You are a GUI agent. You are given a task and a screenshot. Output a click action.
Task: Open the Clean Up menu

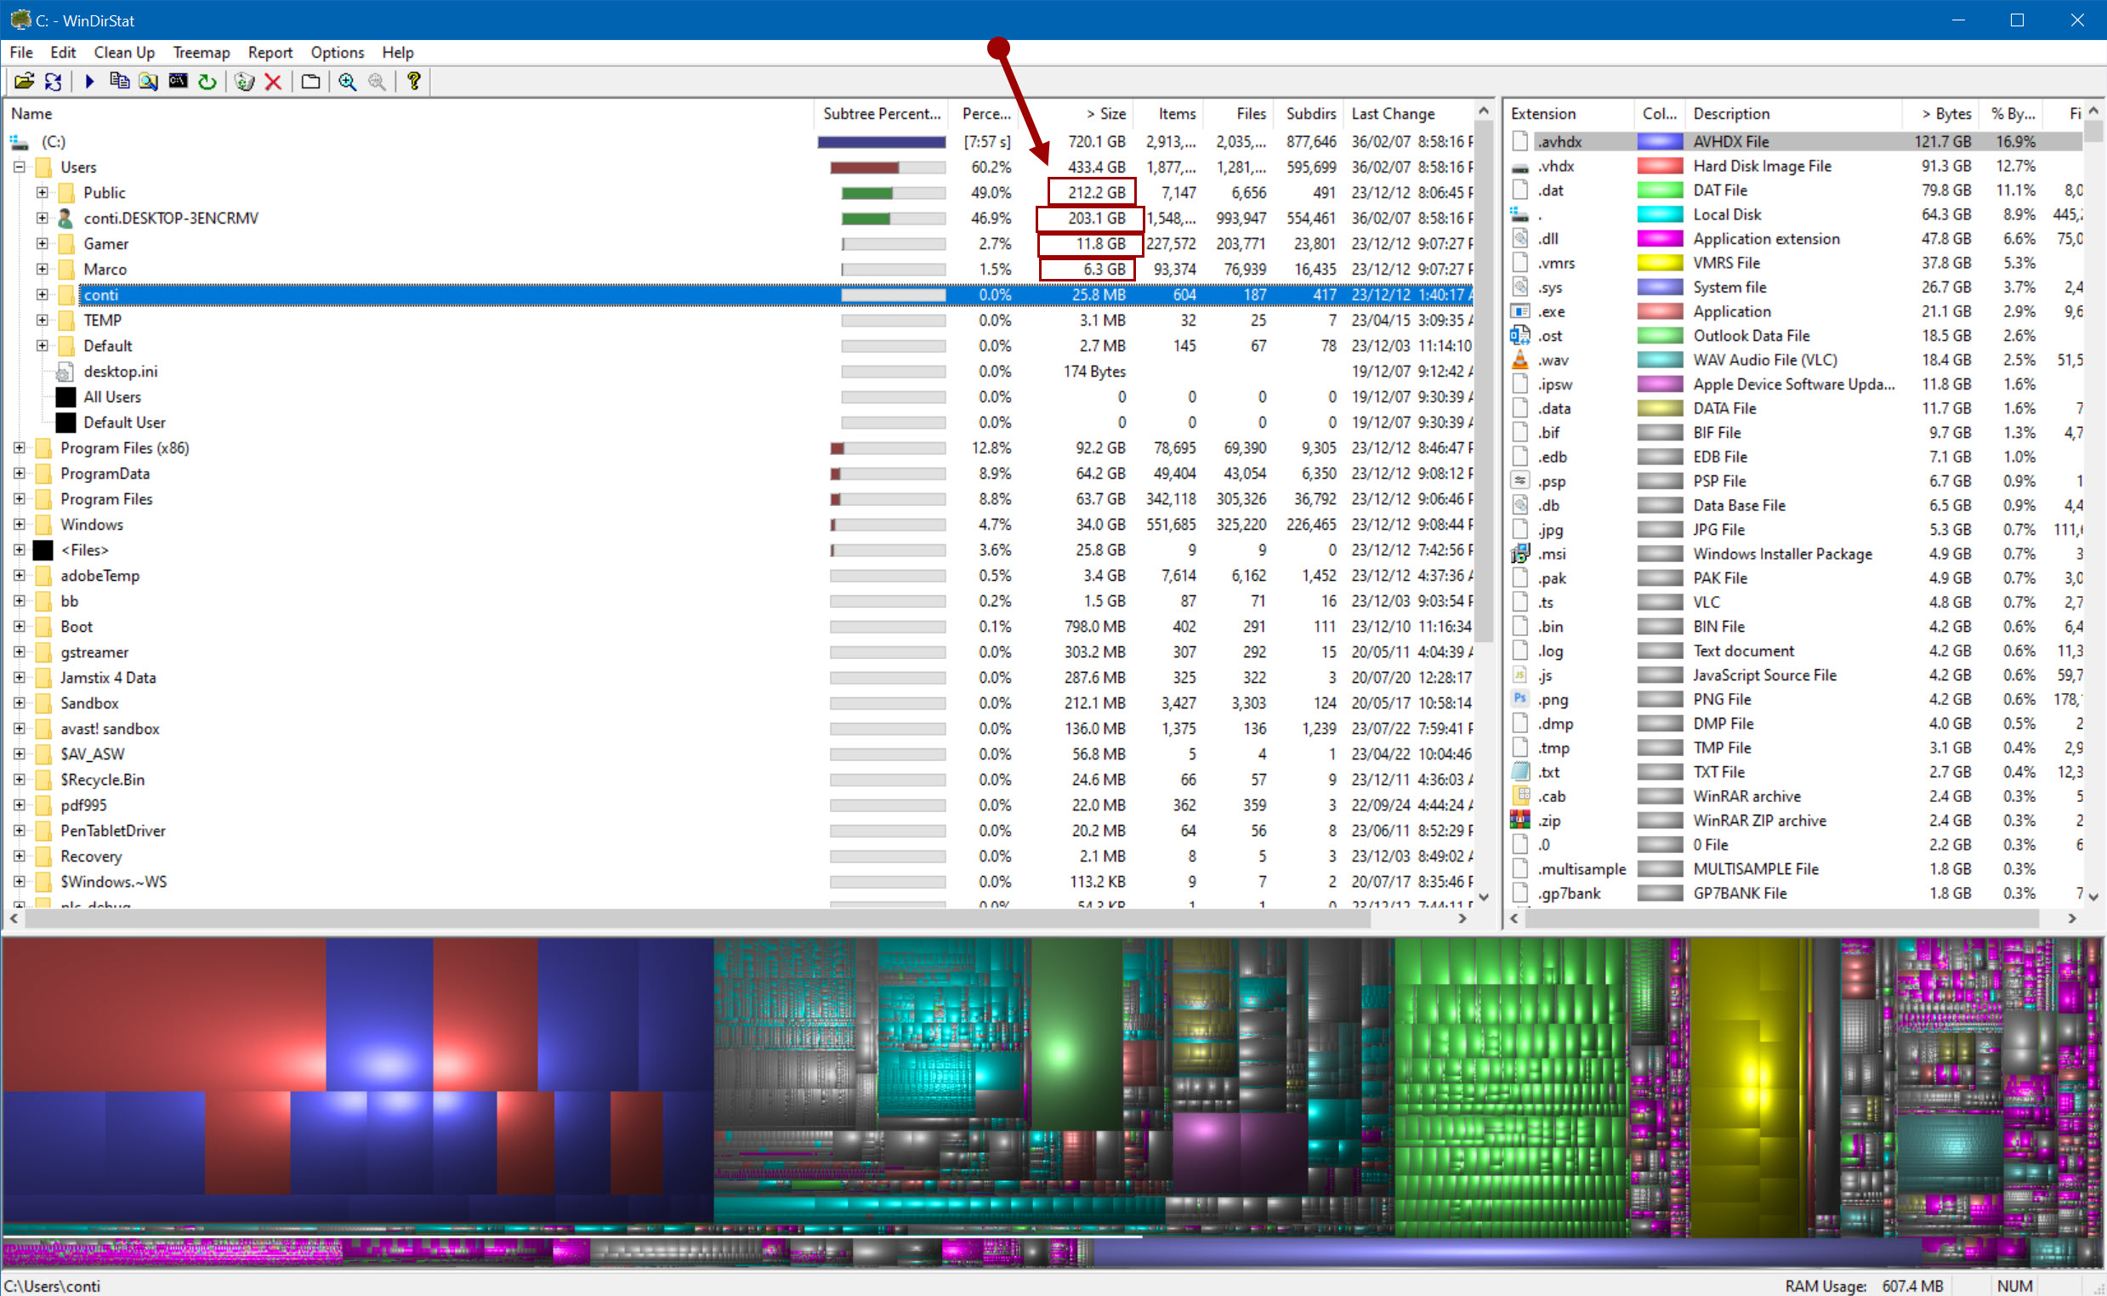(x=124, y=52)
